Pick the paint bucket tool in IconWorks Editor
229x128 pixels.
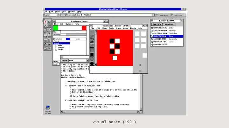point(92,41)
